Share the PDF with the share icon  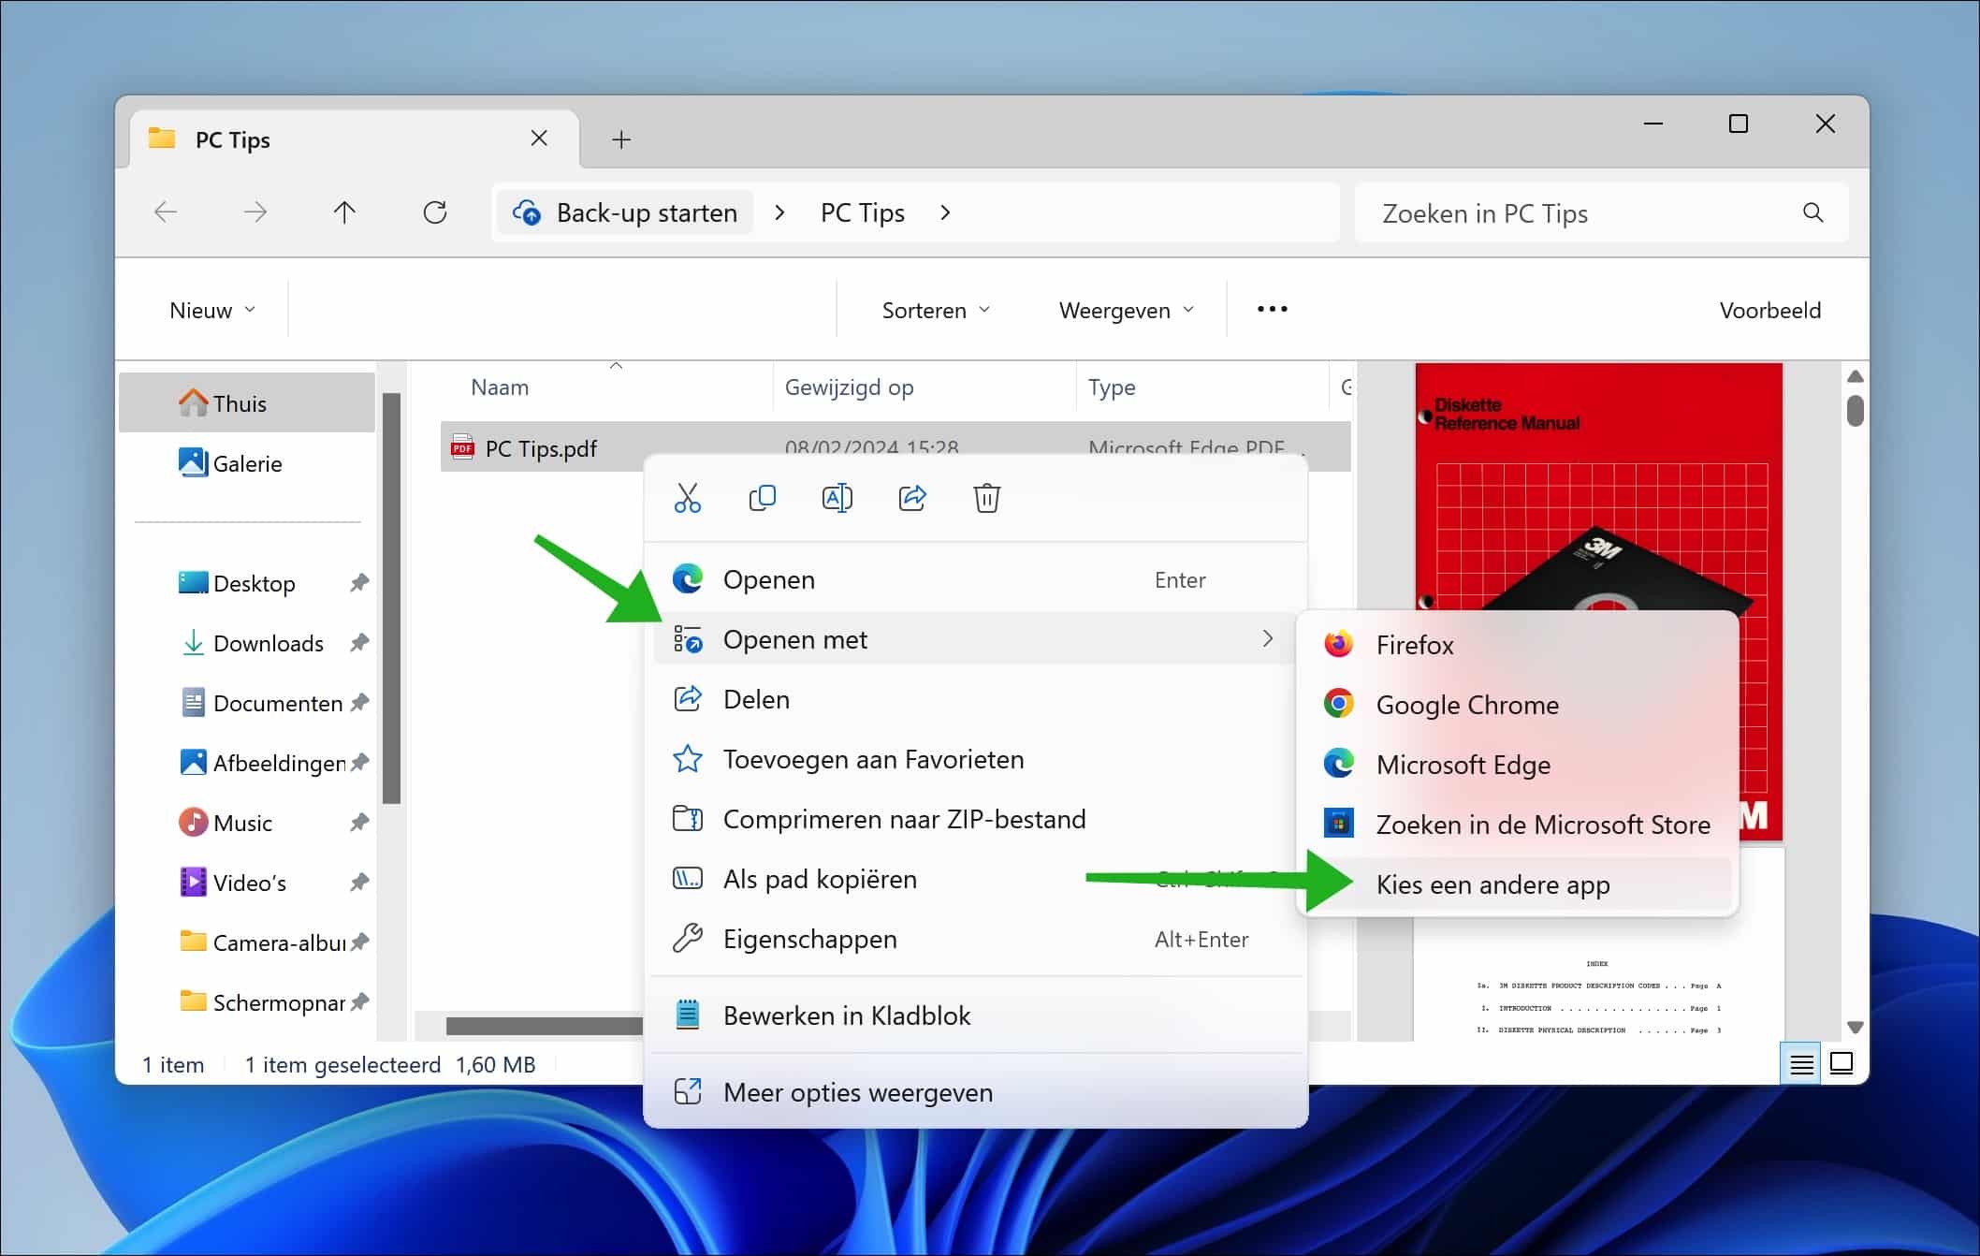tap(912, 497)
